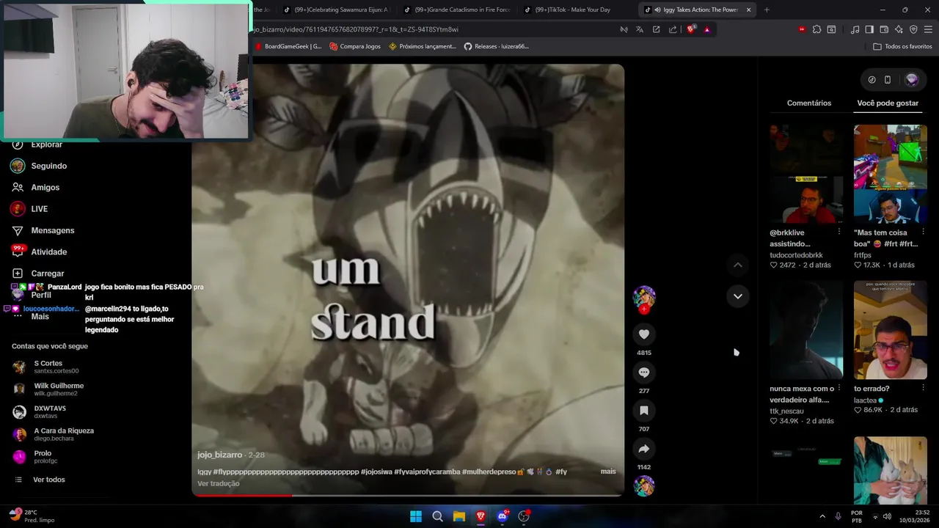
Task: Open options for the @brkklive video card
Action: 839,232
